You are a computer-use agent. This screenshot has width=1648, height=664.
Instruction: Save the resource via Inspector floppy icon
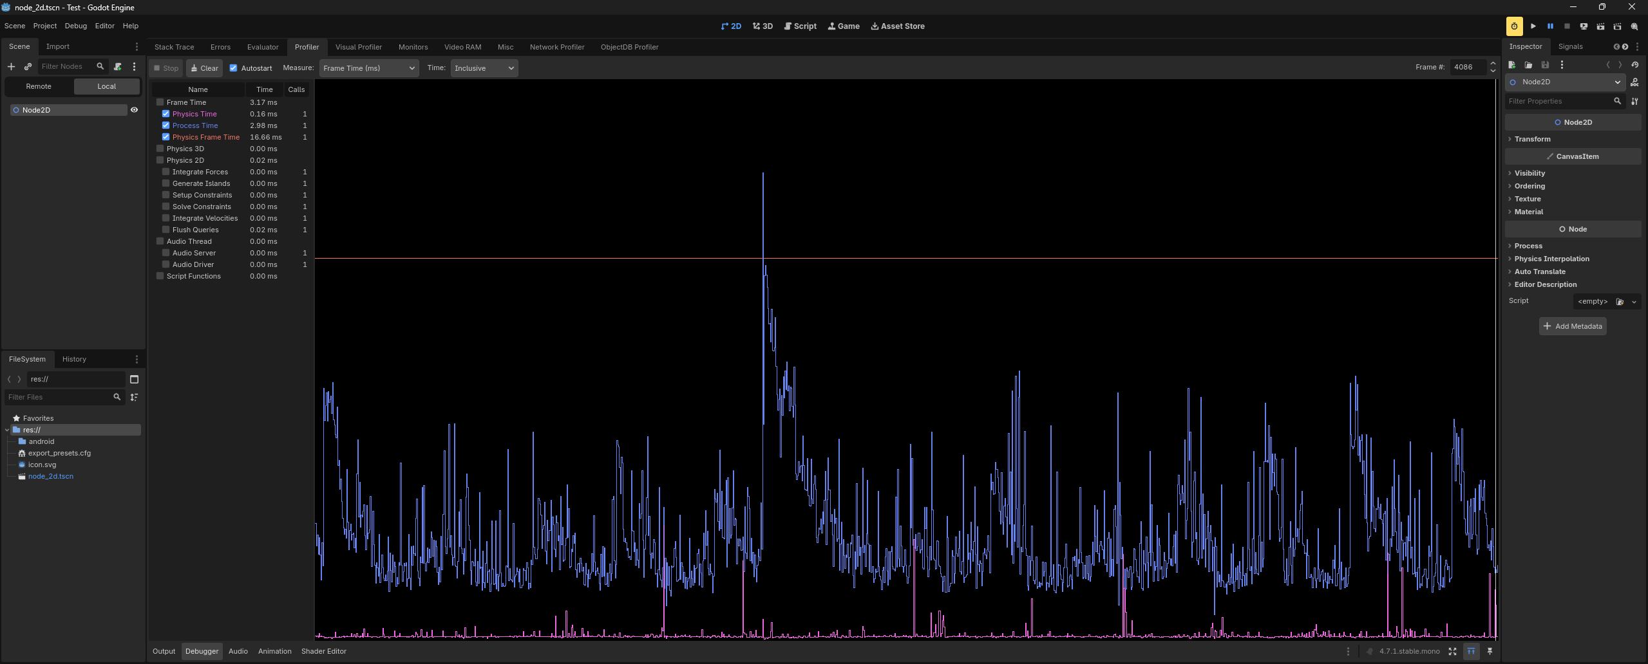click(1545, 65)
